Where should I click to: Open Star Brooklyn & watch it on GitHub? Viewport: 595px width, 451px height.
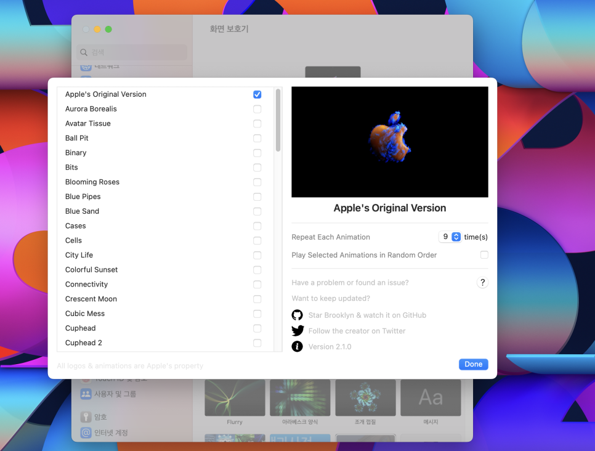pos(367,315)
